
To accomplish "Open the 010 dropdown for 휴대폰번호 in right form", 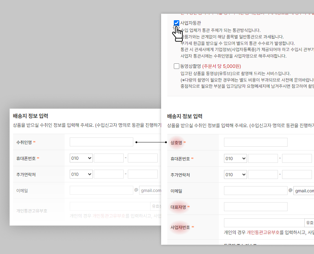I will coord(235,158).
